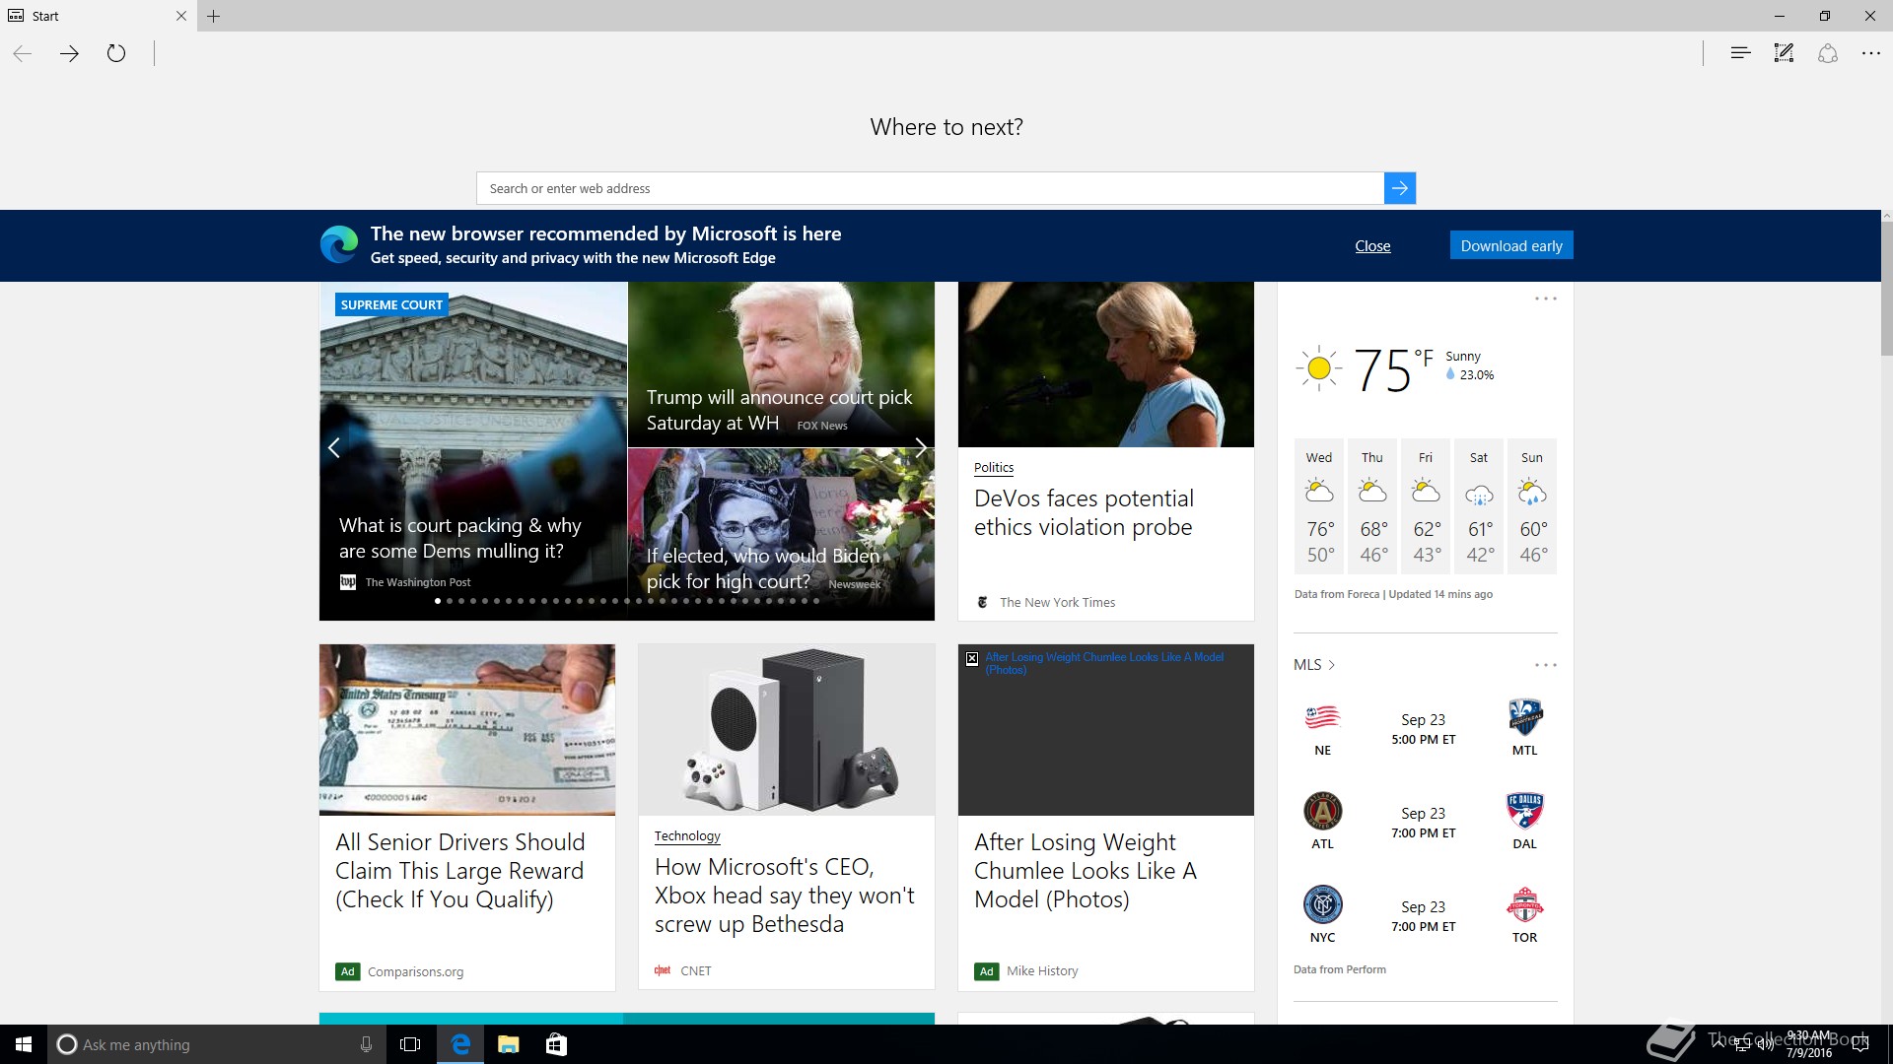Open the SUPREME COURT topic label

[391, 304]
